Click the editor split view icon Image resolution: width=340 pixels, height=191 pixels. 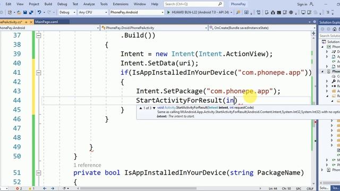[x=313, y=33]
